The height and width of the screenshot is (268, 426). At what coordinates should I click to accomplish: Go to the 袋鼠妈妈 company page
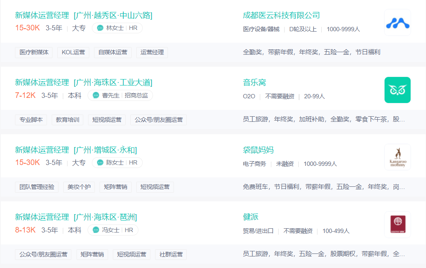(258, 150)
